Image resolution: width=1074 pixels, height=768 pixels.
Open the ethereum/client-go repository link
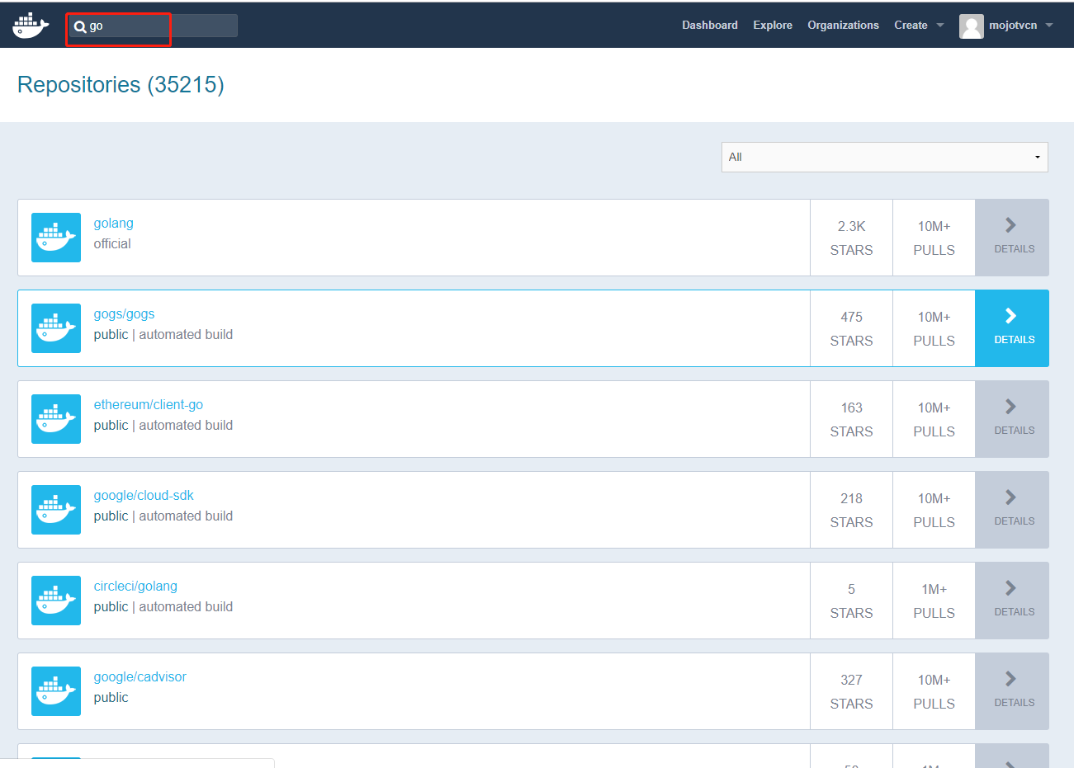click(148, 405)
